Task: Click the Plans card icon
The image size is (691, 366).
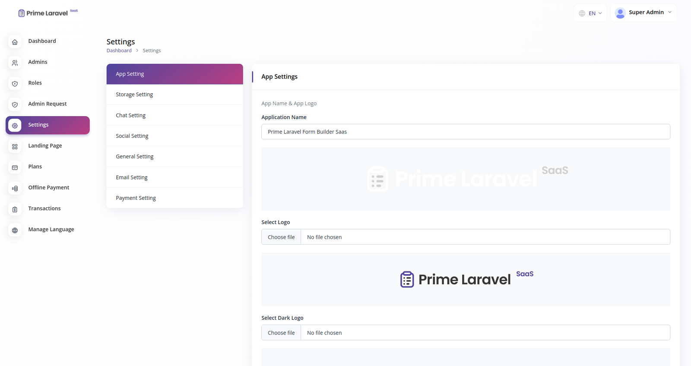Action: [15, 167]
